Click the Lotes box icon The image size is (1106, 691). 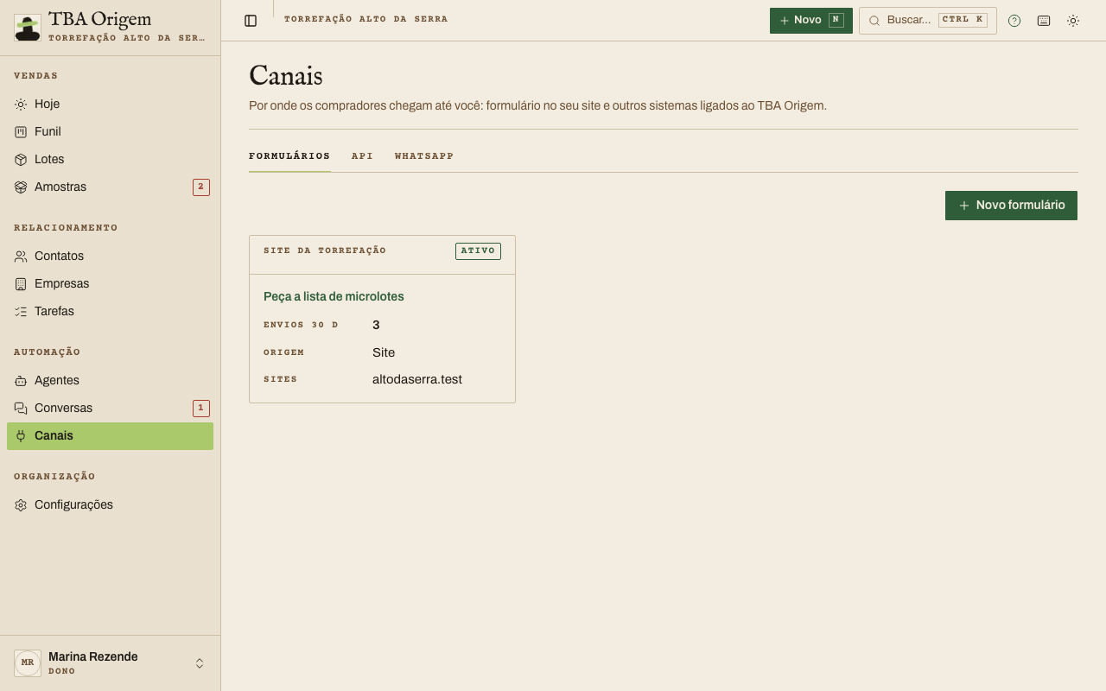(21, 160)
